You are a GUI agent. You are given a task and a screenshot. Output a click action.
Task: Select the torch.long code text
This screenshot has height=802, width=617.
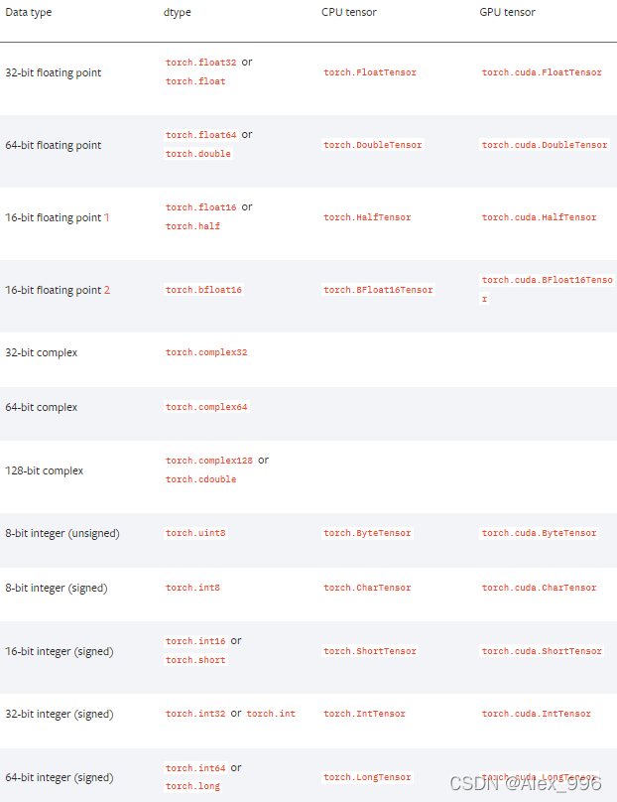(x=192, y=787)
